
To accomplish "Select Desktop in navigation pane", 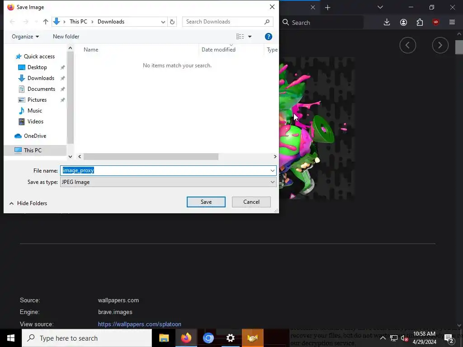I will coord(37,67).
